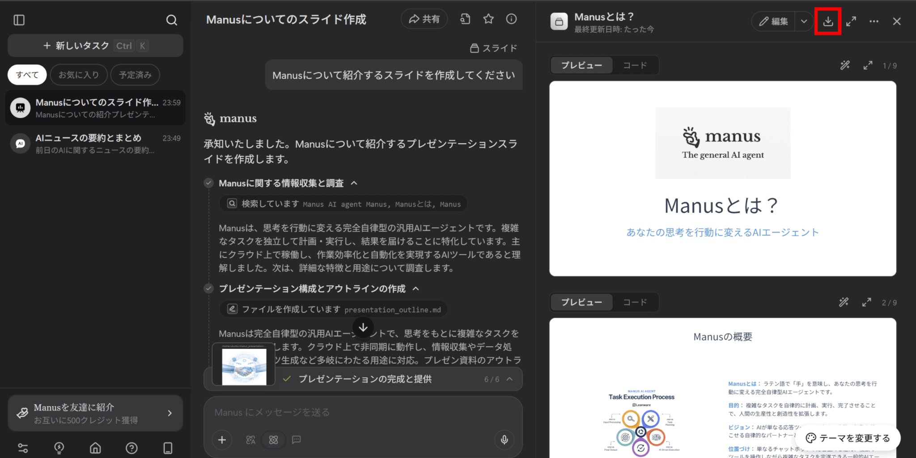916x458 pixels.
Task: Select the 予定済み filter tab
Action: pyautogui.click(x=135, y=75)
